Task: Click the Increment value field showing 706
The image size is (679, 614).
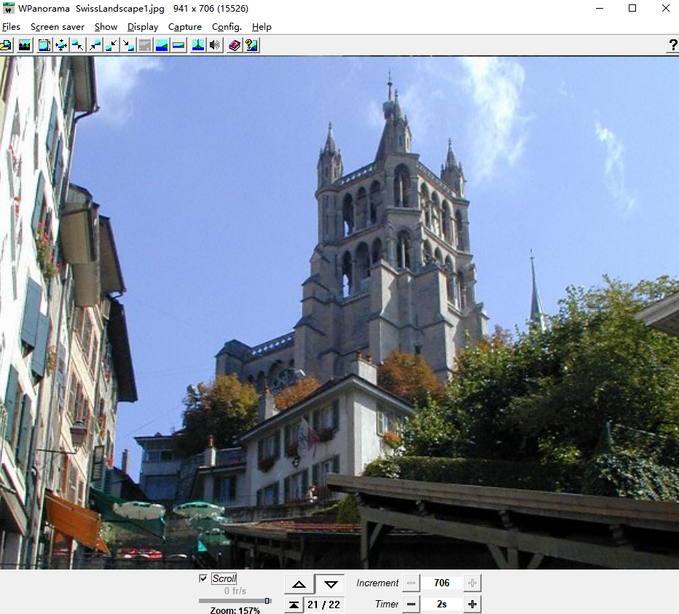Action: (441, 583)
